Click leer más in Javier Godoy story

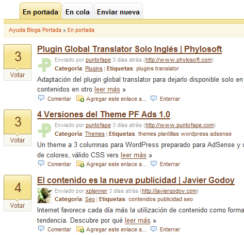point(138,221)
